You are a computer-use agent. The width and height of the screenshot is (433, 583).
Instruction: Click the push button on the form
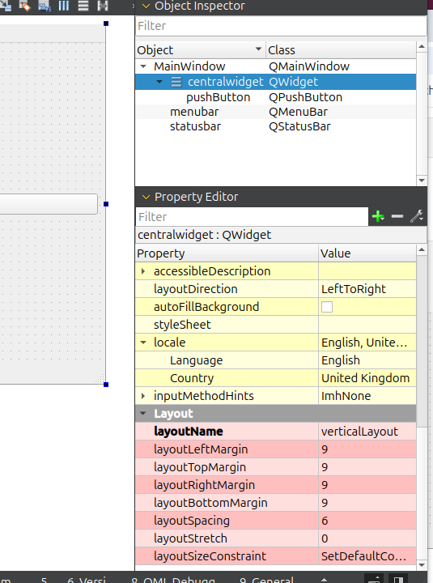pos(49,204)
